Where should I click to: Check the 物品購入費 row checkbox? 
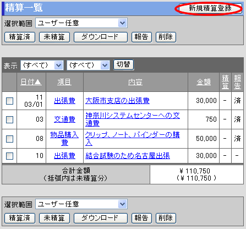click(9, 139)
